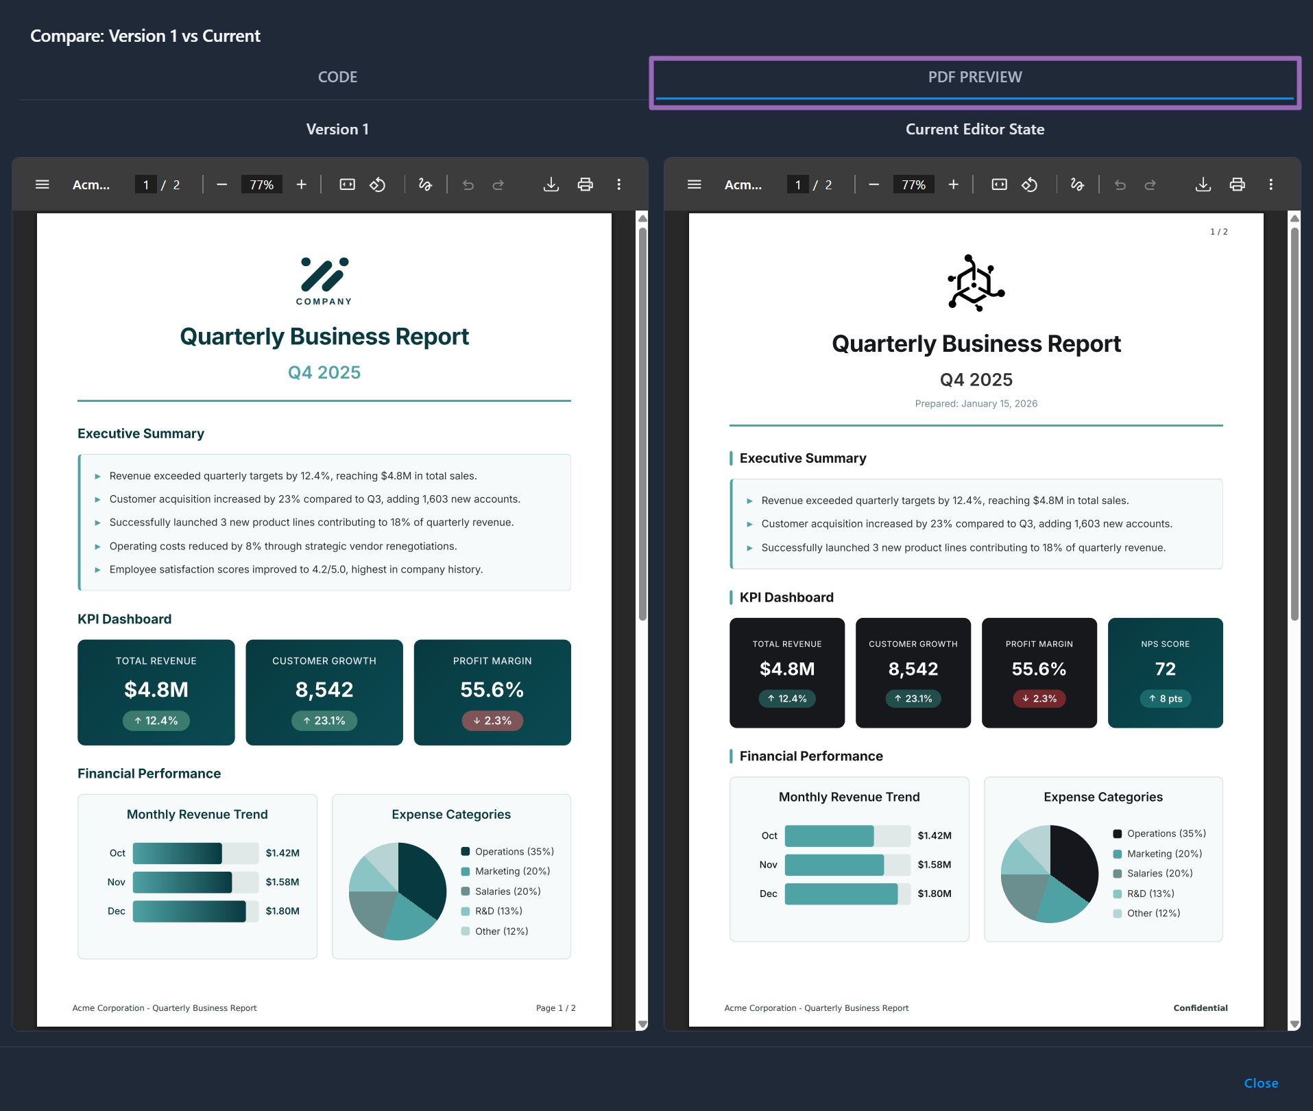Undo annotation in the Current Editor viewer

[1120, 184]
